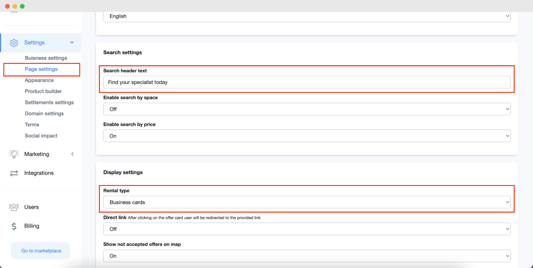533x268 pixels.
Task: Open Social impact page
Action: coord(41,136)
